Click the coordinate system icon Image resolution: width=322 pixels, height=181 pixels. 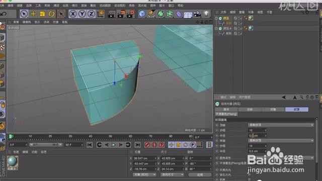(101, 14)
